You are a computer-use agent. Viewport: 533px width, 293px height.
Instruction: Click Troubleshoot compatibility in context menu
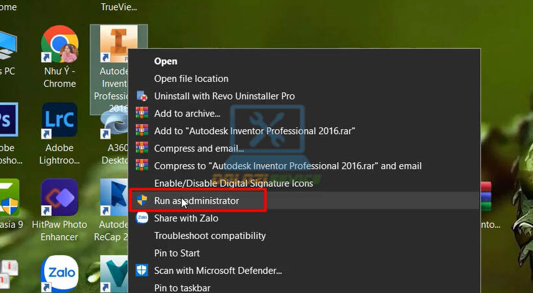click(x=210, y=236)
